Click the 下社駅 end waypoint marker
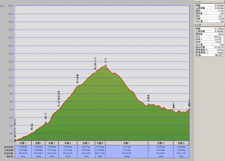225x161 pixels. (x=189, y=109)
